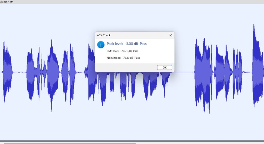Click OK in the ACX Check dialog
The height and width of the screenshot is (144, 264).
(x=164, y=67)
